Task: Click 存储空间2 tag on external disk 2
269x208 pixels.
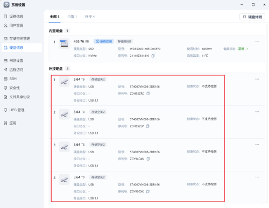Action: click(98, 112)
